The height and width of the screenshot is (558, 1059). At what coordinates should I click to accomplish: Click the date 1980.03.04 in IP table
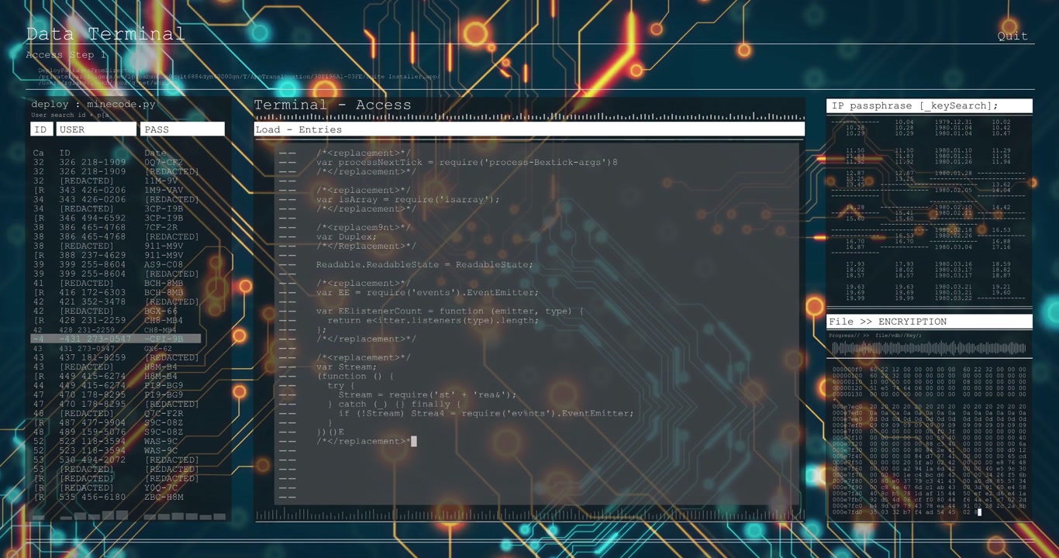click(953, 247)
